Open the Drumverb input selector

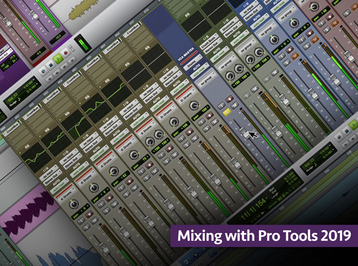point(229,25)
